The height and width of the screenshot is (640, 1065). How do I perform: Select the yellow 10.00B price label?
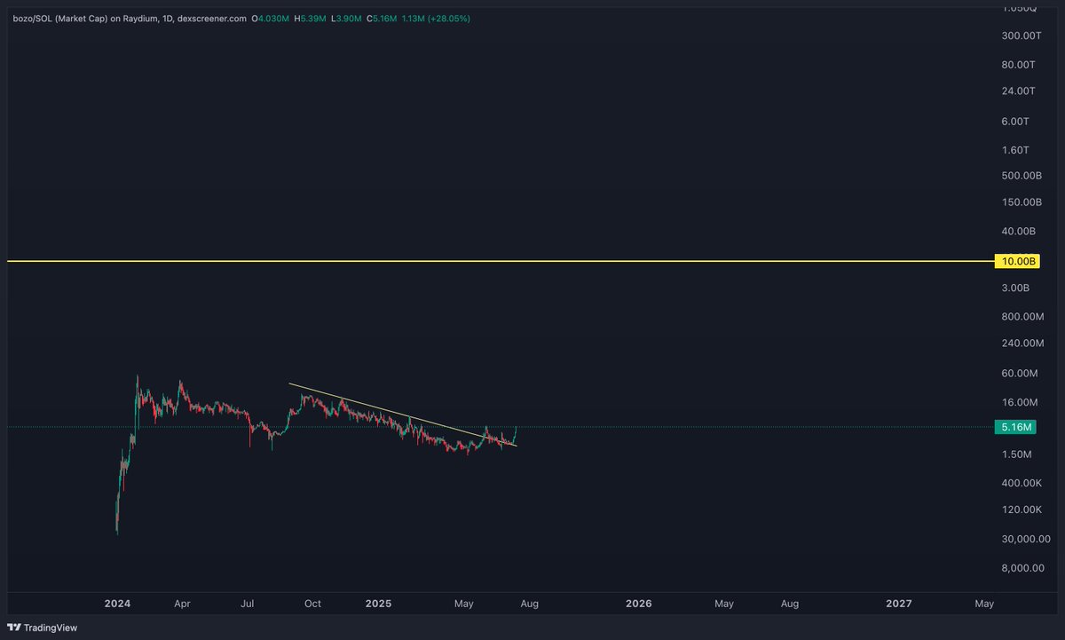tap(1015, 262)
